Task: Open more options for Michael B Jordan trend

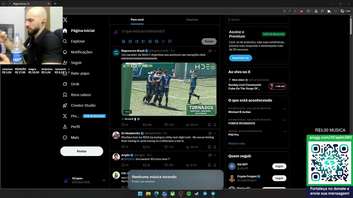Action: [x=285, y=109]
